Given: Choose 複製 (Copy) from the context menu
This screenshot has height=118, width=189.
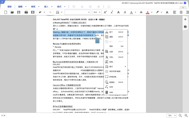Looking at the screenshot, I should click(x=115, y=37).
